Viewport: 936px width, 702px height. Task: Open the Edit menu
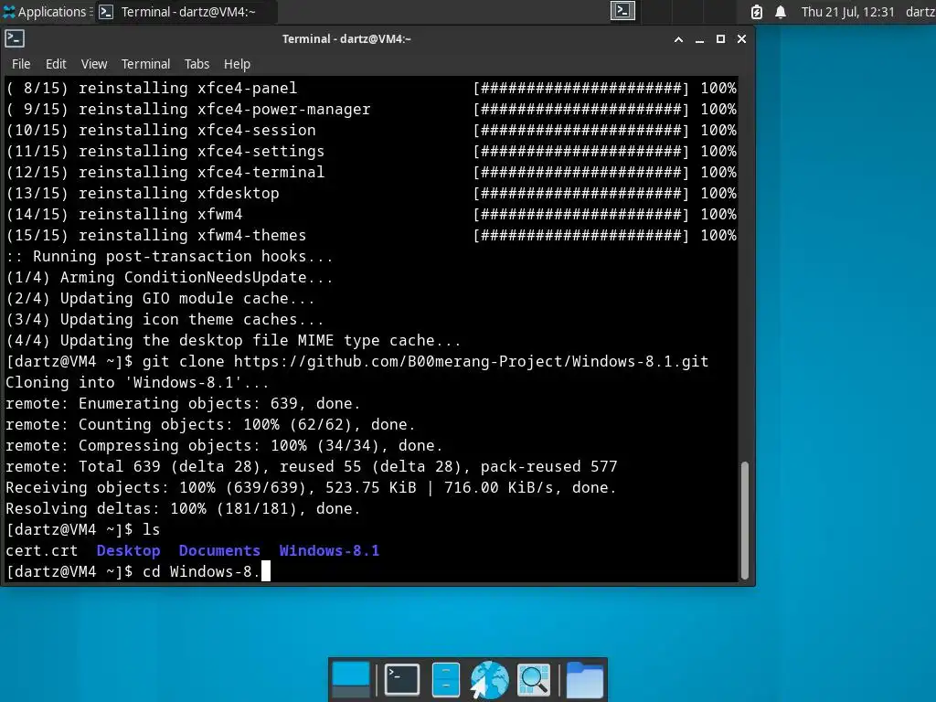point(56,64)
